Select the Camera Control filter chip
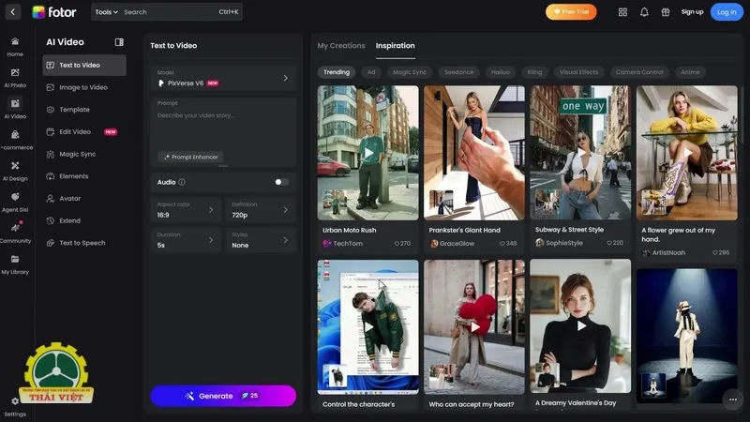Image resolution: width=750 pixels, height=422 pixels. point(639,72)
